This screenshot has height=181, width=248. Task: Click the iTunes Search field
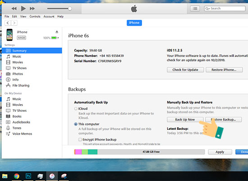pyautogui.click(x=225, y=9)
